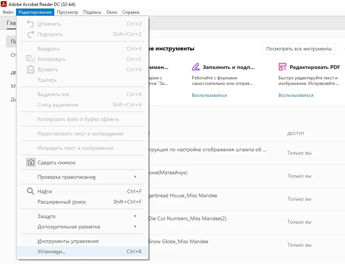The image size is (345, 264).
Task: Click the Посмотреть все инструменты button
Action: (x=299, y=49)
